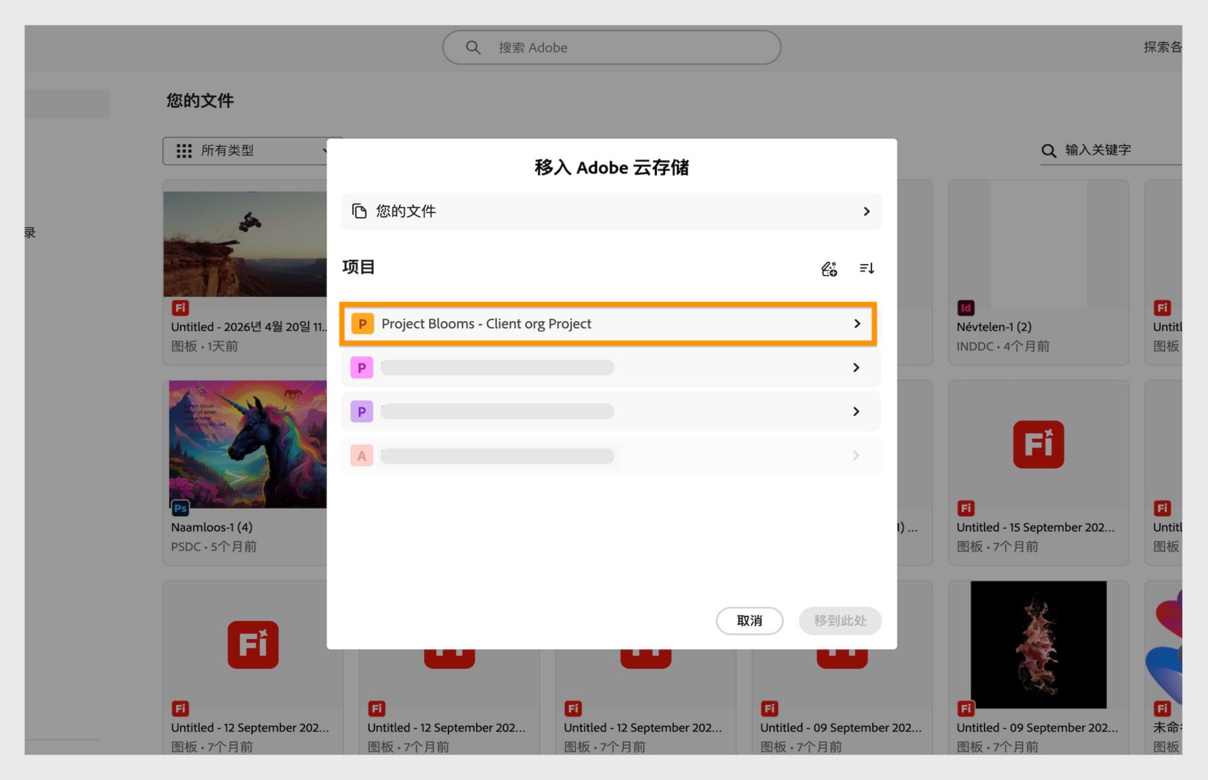Click the files icon beside 您的文件 in dialog
The image size is (1208, 780).
[359, 211]
